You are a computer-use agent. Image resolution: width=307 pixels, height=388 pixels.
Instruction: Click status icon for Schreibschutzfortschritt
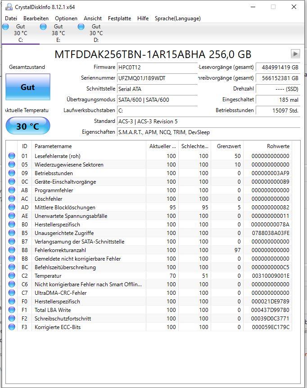tap(12, 318)
